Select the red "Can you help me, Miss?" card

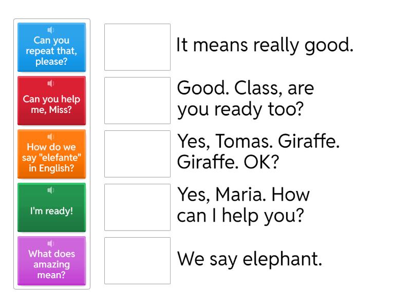click(51, 104)
